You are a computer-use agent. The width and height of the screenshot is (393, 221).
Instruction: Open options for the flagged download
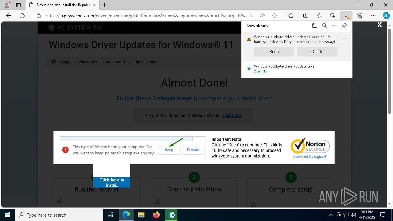pos(344,39)
